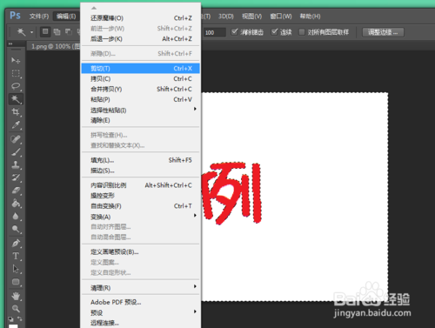Open the 3D(D) menu
This screenshot has width=435, height=328.
tap(226, 17)
